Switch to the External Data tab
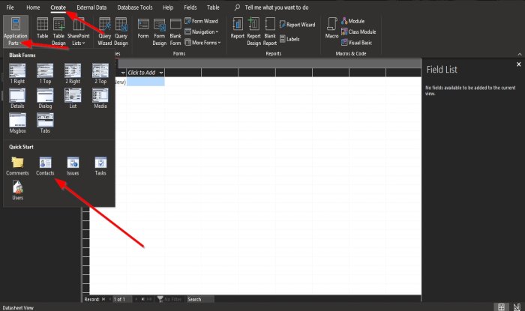 click(91, 7)
